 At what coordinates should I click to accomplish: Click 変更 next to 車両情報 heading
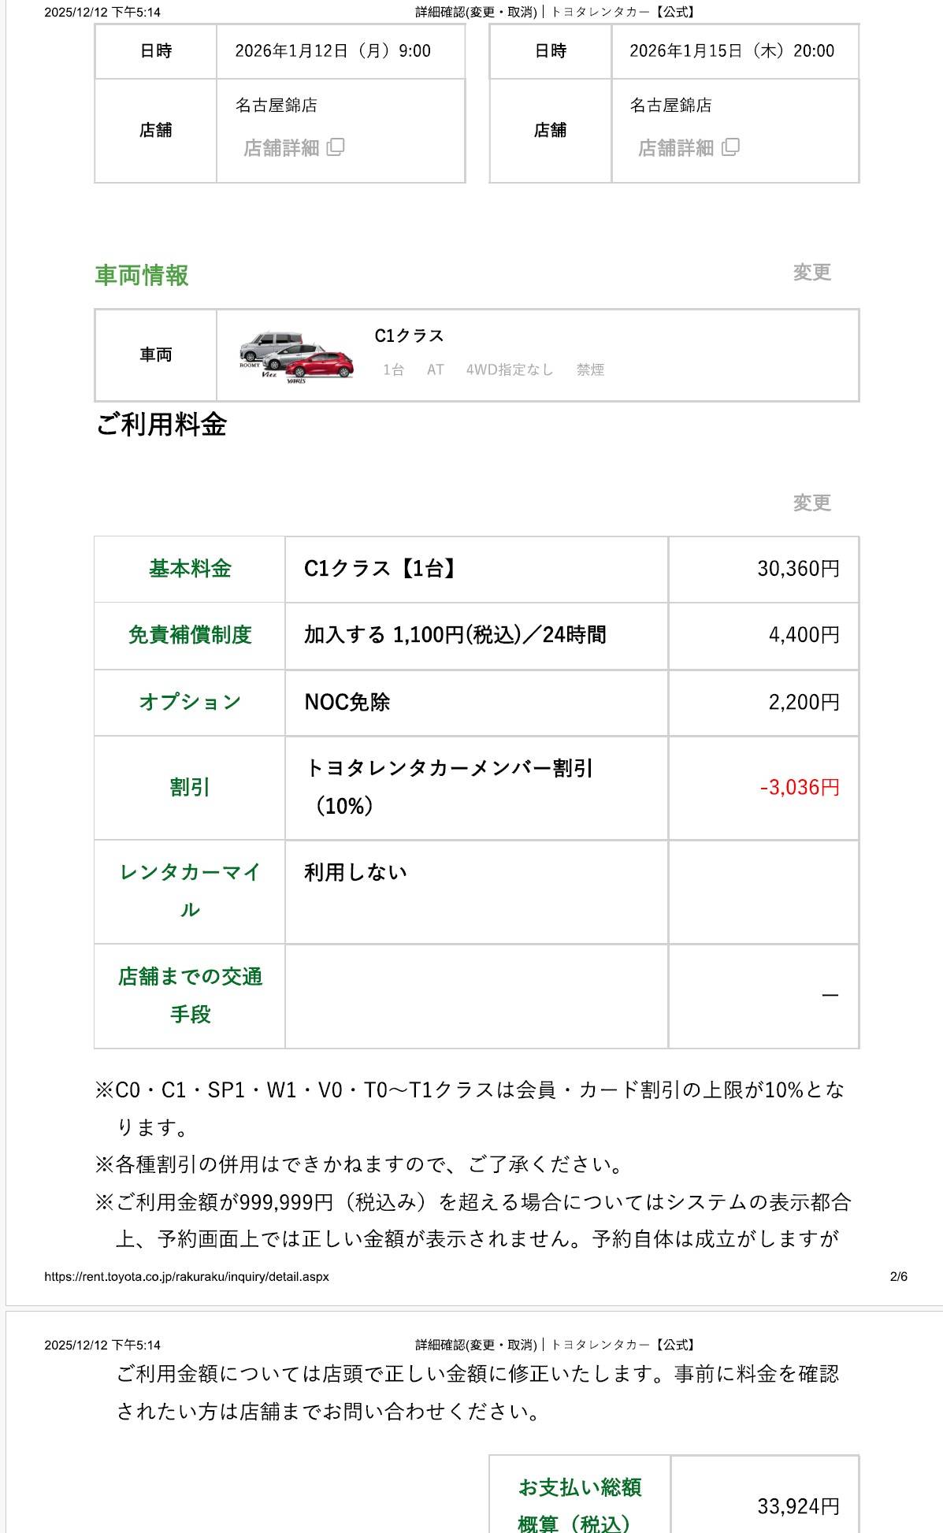click(x=811, y=273)
